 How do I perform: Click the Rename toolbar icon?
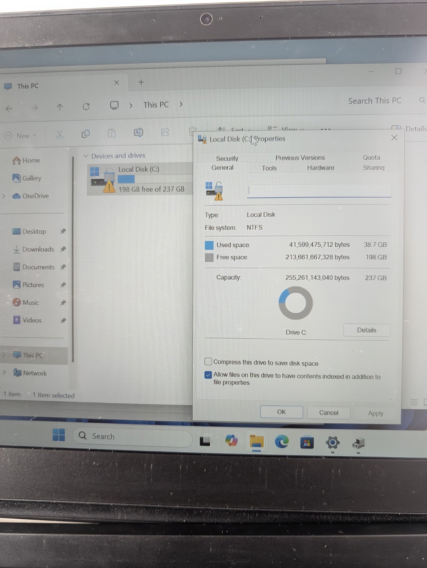point(138,132)
